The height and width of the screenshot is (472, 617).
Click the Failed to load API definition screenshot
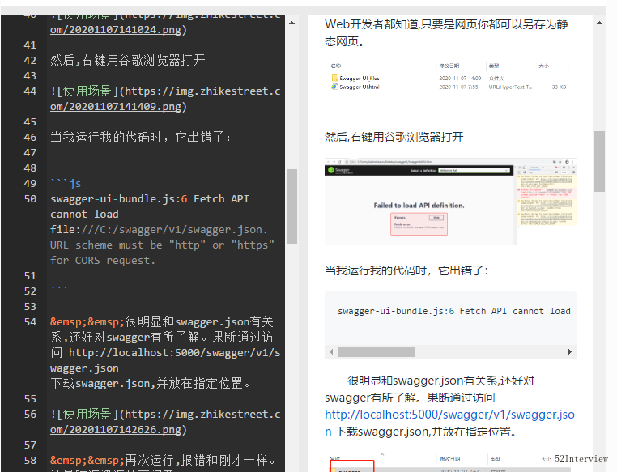(450, 201)
